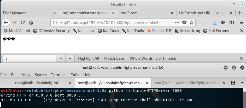The width and height of the screenshot is (246, 108).
Task: Close the rot13.com tab
Action: (172, 13)
